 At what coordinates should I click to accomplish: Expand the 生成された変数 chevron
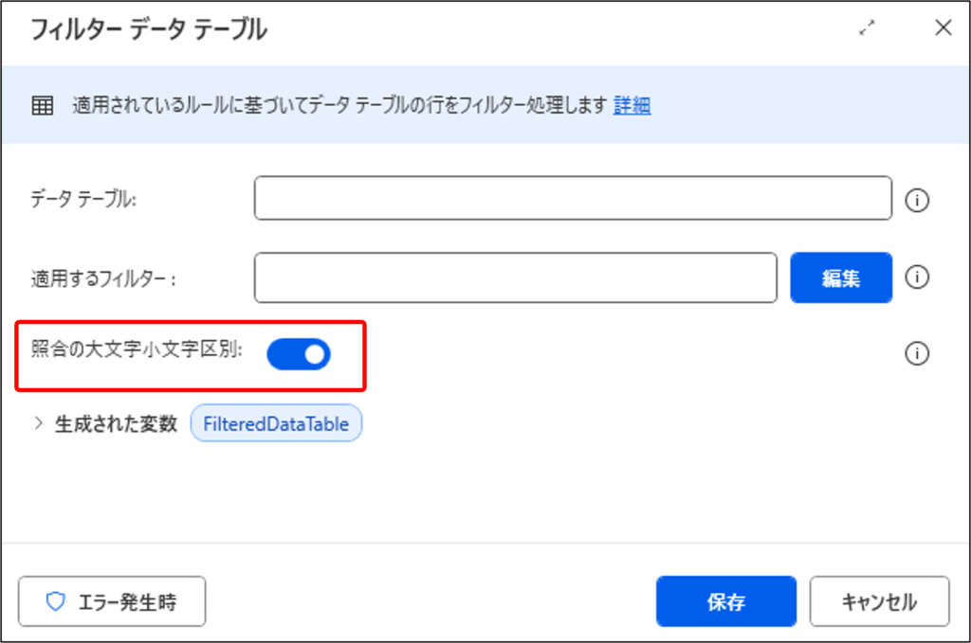[x=38, y=423]
